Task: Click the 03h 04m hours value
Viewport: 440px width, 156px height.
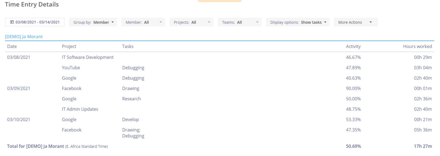Action: click(423, 68)
